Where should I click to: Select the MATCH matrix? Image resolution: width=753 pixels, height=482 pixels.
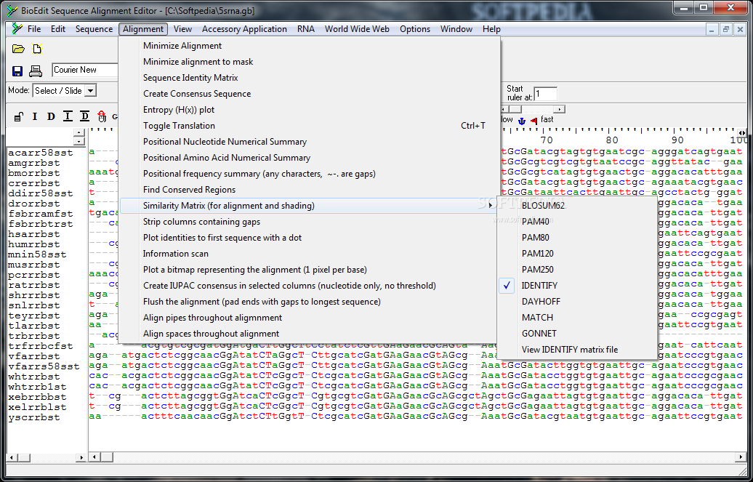[x=577, y=318]
